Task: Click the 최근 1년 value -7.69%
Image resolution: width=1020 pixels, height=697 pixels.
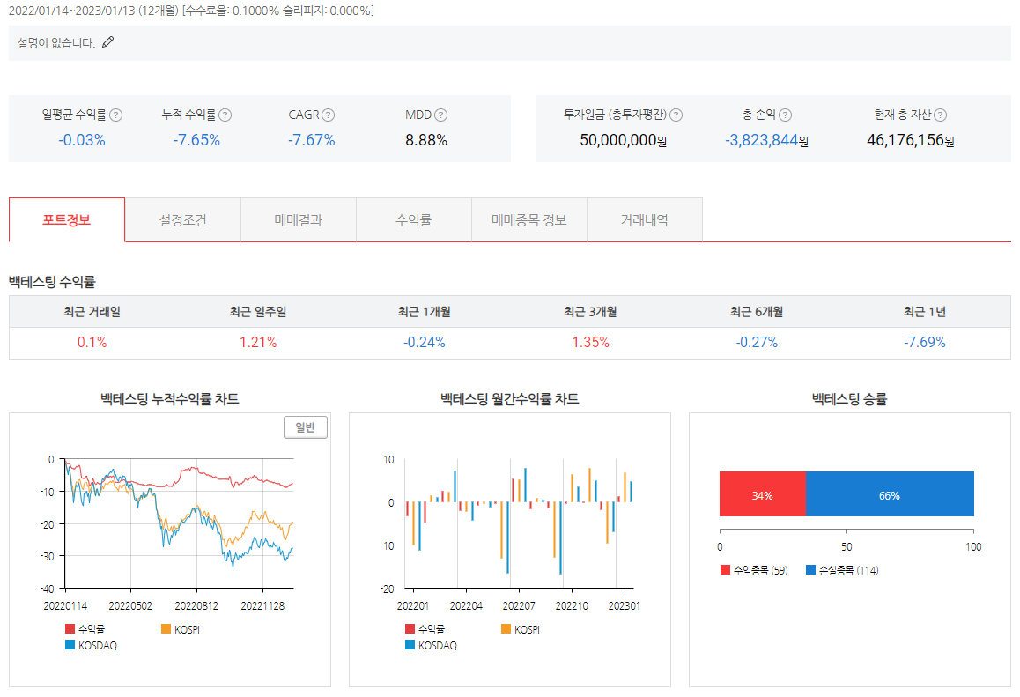Action: (924, 342)
